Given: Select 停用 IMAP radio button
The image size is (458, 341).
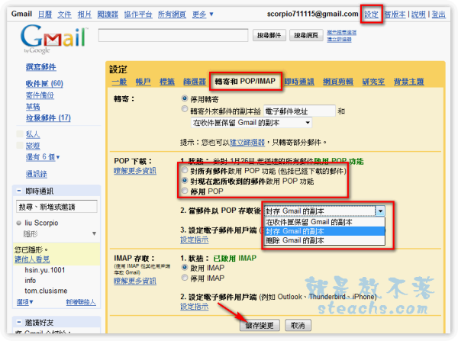Looking at the screenshot, I should point(184,278).
